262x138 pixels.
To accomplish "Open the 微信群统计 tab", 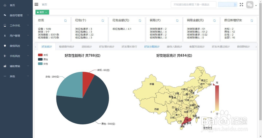I will [243, 47].
